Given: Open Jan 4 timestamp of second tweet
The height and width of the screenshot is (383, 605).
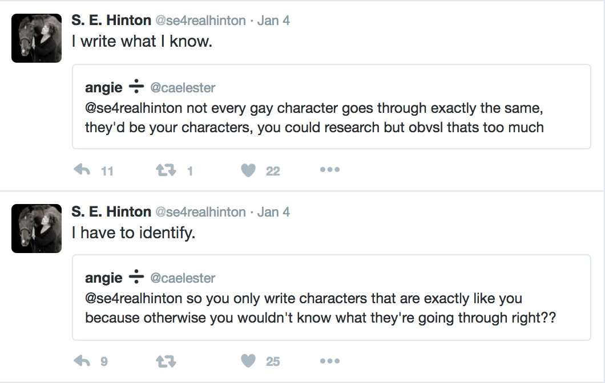Looking at the screenshot, I should click(273, 212).
